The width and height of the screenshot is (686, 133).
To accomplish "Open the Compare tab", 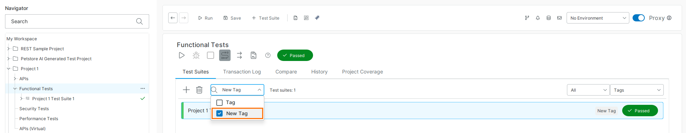I will coord(286,72).
